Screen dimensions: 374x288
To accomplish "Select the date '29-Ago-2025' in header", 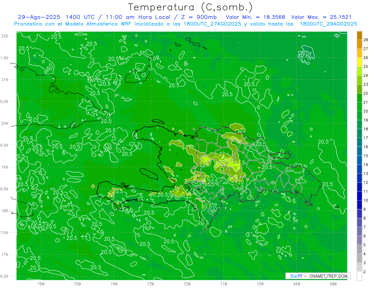I will 39,17.
